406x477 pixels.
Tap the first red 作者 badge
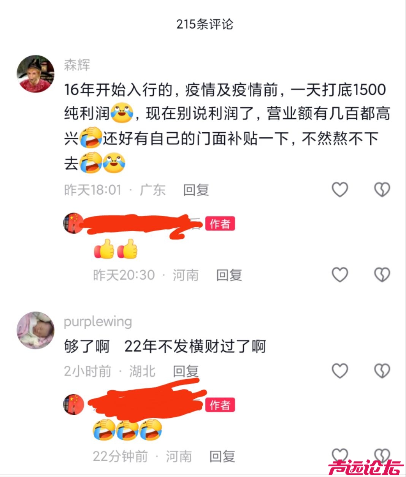(x=220, y=223)
